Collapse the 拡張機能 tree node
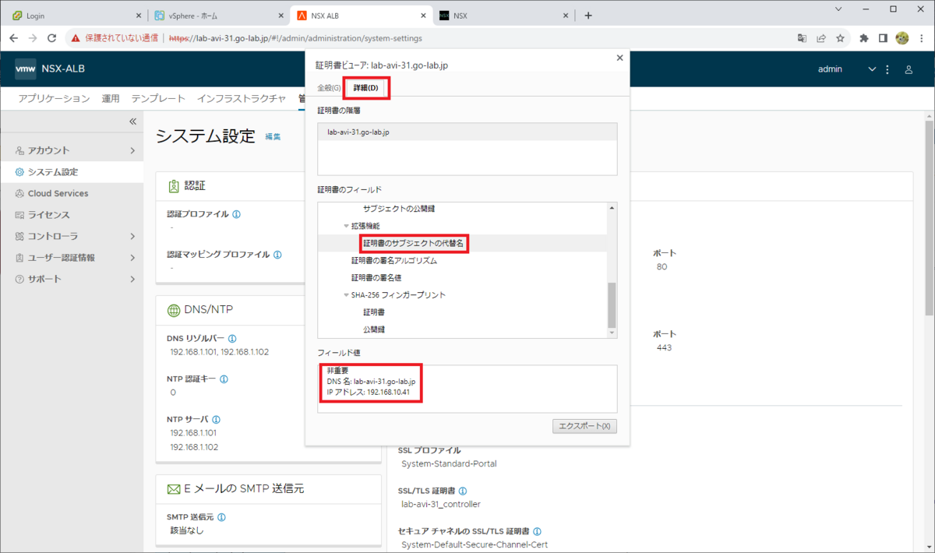The height and width of the screenshot is (553, 935). tap(346, 226)
